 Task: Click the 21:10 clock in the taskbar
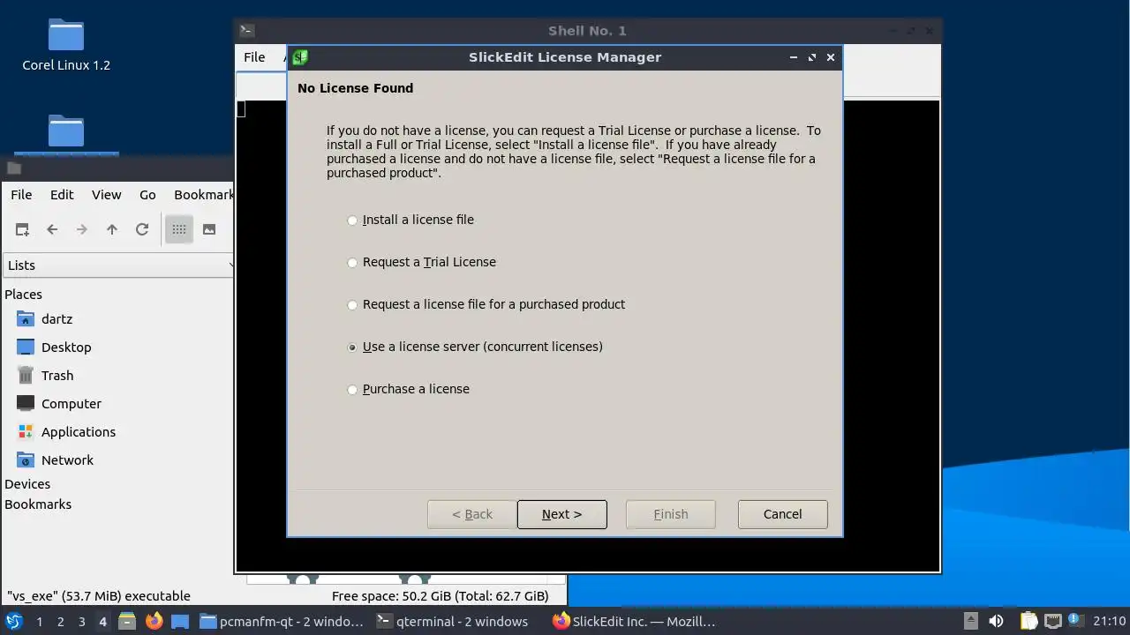(1110, 621)
